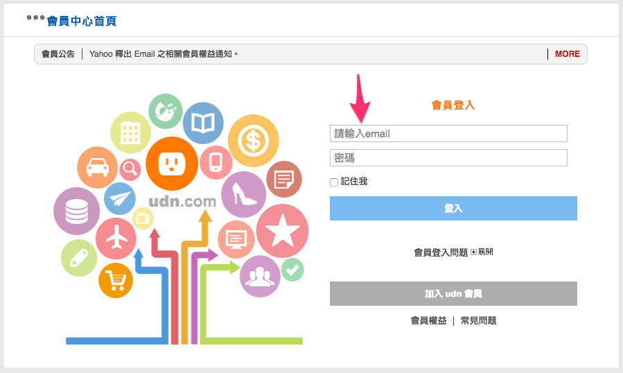623x373 pixels.
Task: Click the 加入 udn 會員 button
Action: [x=453, y=293]
